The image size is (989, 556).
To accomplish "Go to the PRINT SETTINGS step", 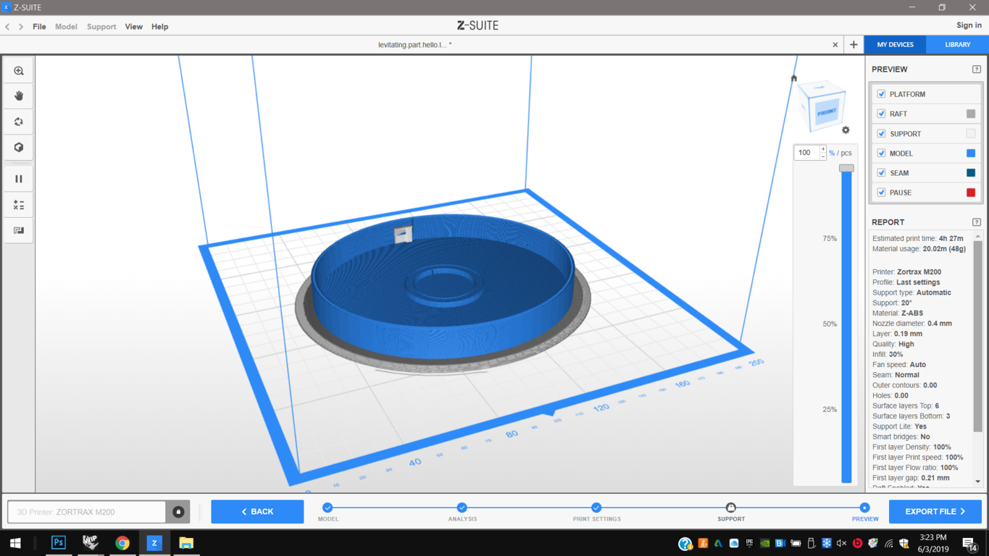I will coord(596,508).
